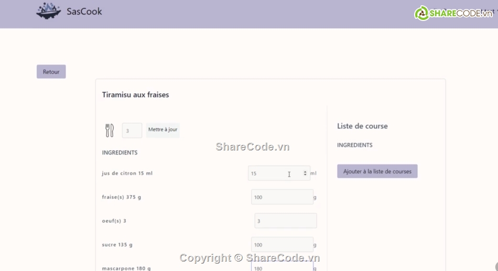This screenshot has width=498, height=271.
Task: Click the fork and knife servings icon
Action: click(109, 131)
